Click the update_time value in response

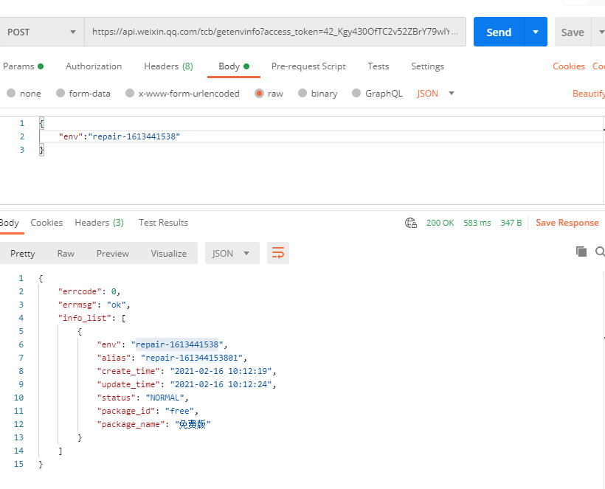pos(221,384)
